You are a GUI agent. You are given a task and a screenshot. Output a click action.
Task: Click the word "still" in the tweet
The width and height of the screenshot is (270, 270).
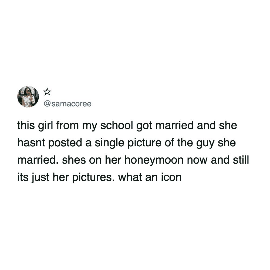(x=241, y=160)
